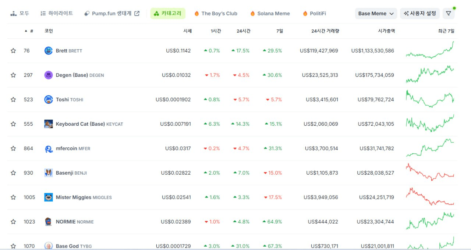Star the Base God row
The width and height of the screenshot is (471, 250).
click(x=13, y=246)
